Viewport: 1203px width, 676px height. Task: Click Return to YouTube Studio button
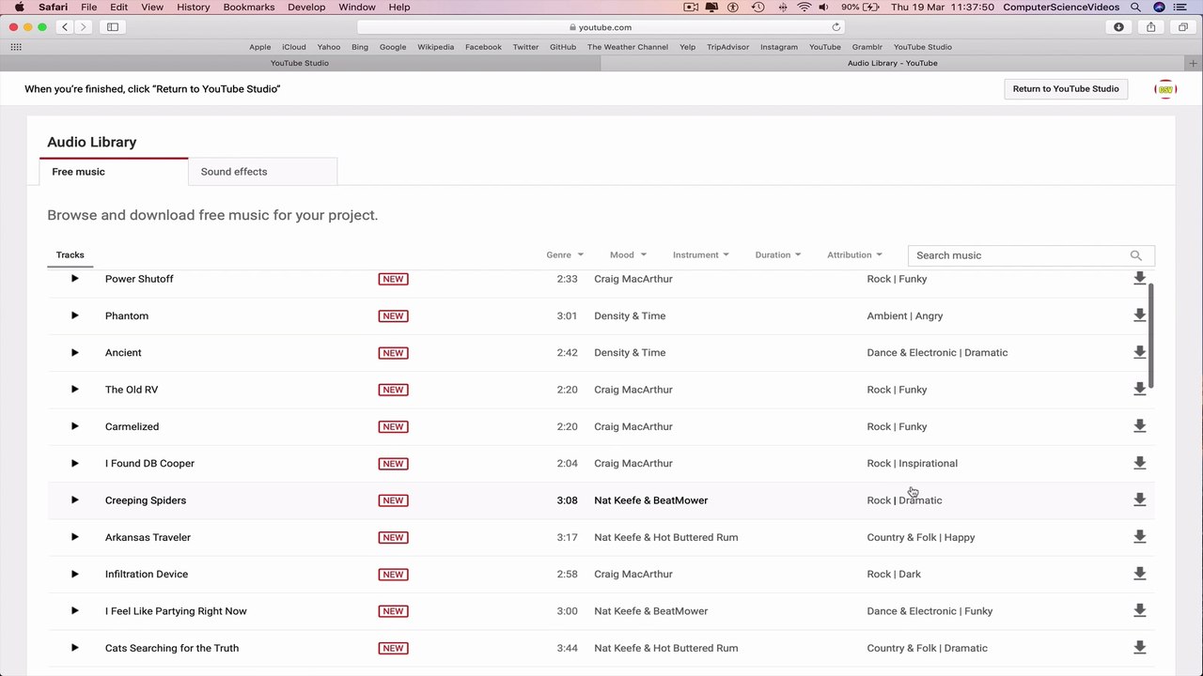pos(1066,88)
